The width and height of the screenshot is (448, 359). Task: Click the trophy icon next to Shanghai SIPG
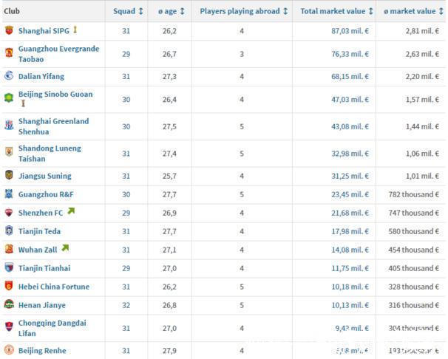75,30
